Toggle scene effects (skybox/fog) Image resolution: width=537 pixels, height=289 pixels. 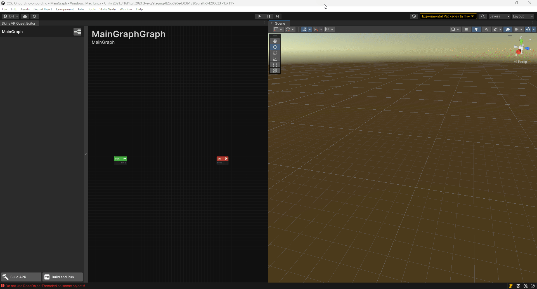tap(495, 29)
